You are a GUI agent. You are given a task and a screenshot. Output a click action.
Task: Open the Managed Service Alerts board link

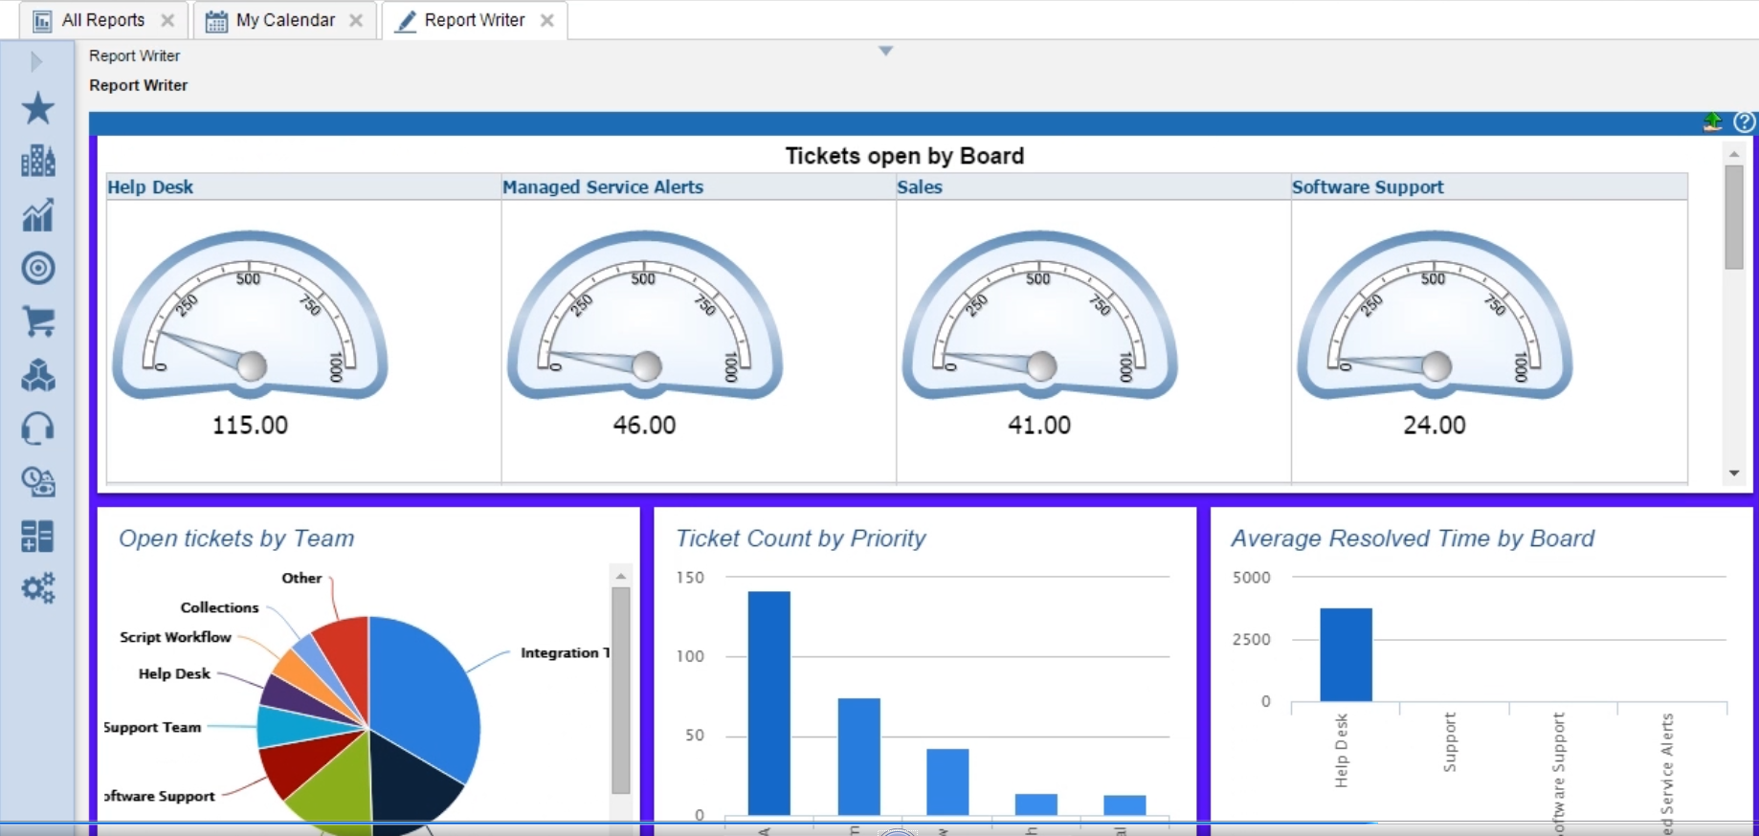tap(602, 187)
